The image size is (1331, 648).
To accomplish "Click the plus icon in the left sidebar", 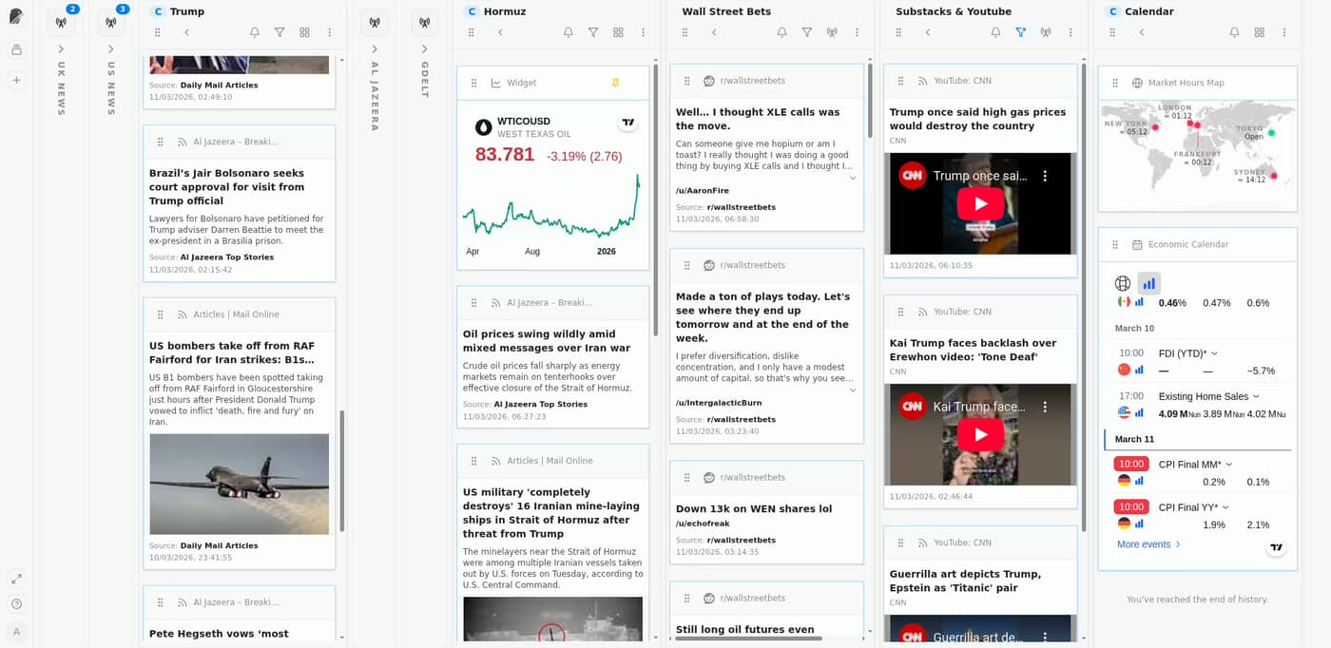I will 16,80.
